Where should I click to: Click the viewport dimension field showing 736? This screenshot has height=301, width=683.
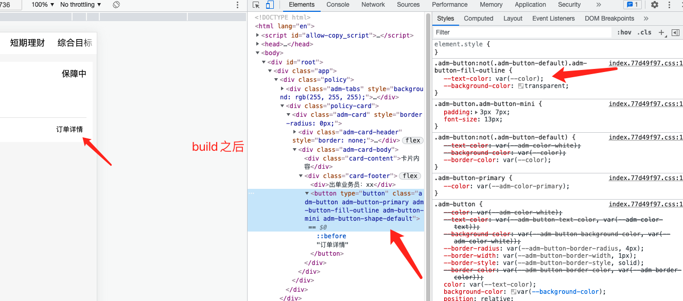[x=11, y=5]
